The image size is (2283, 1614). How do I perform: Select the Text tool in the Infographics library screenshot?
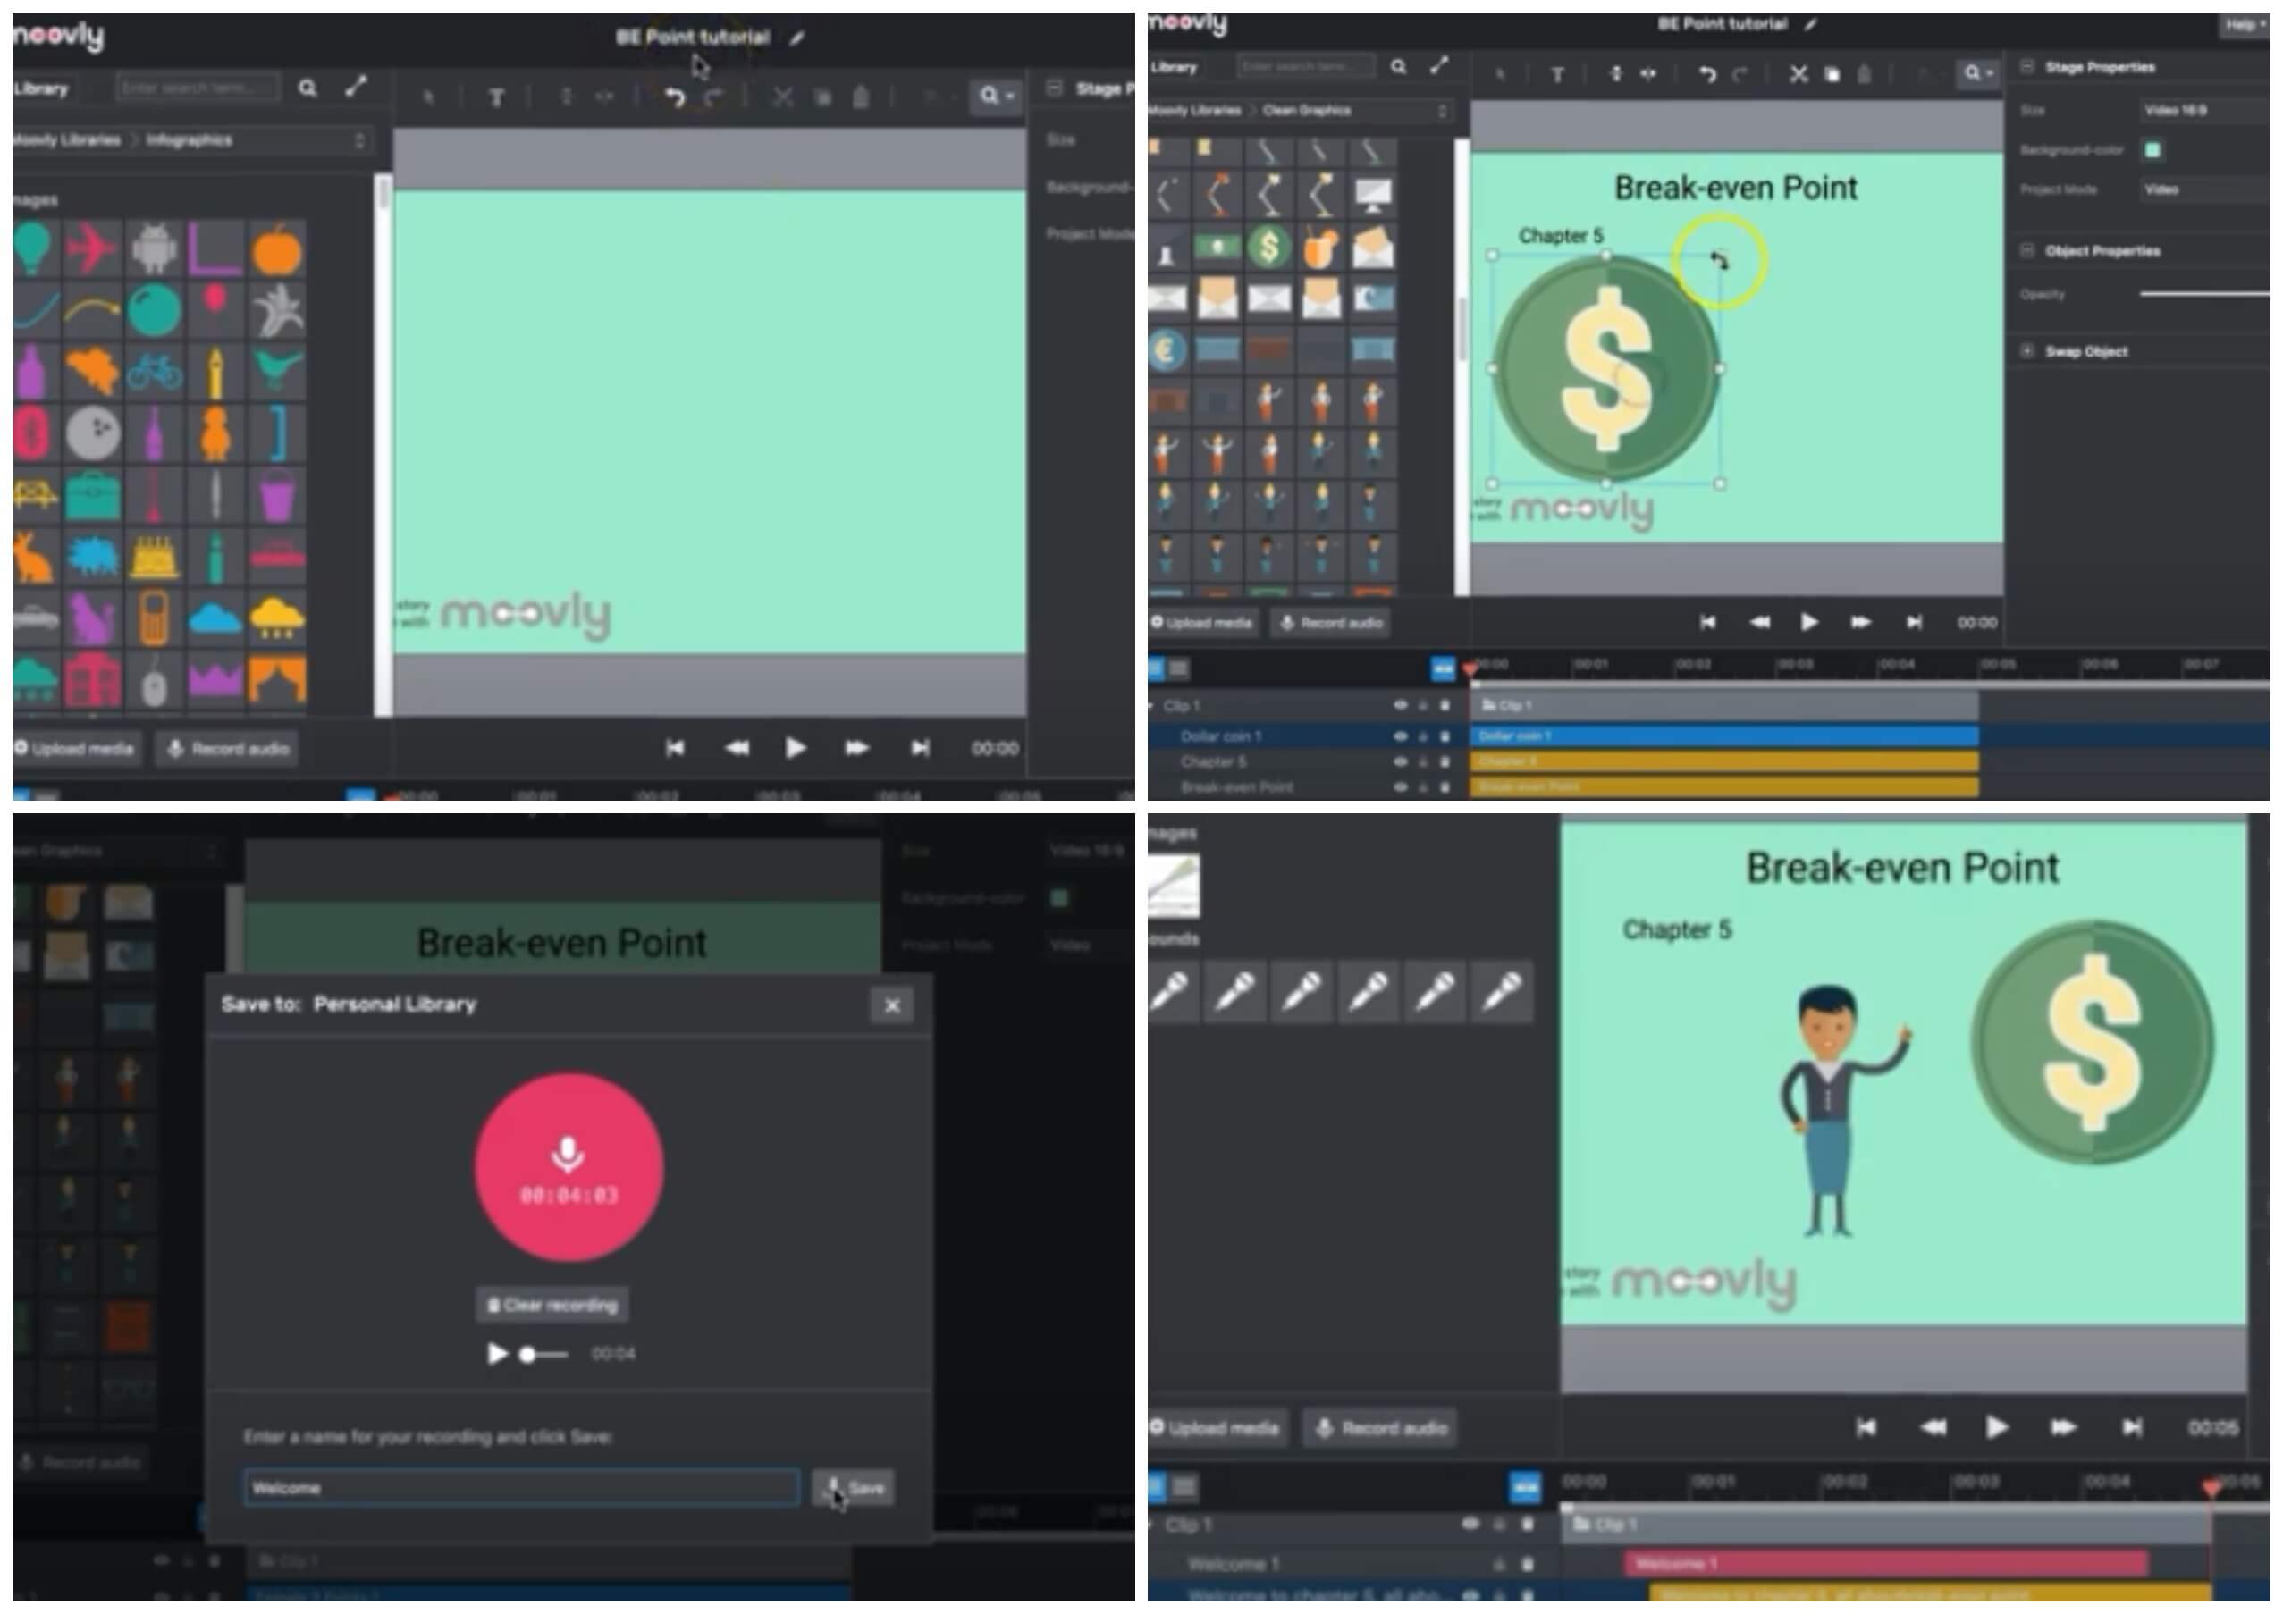coord(495,97)
